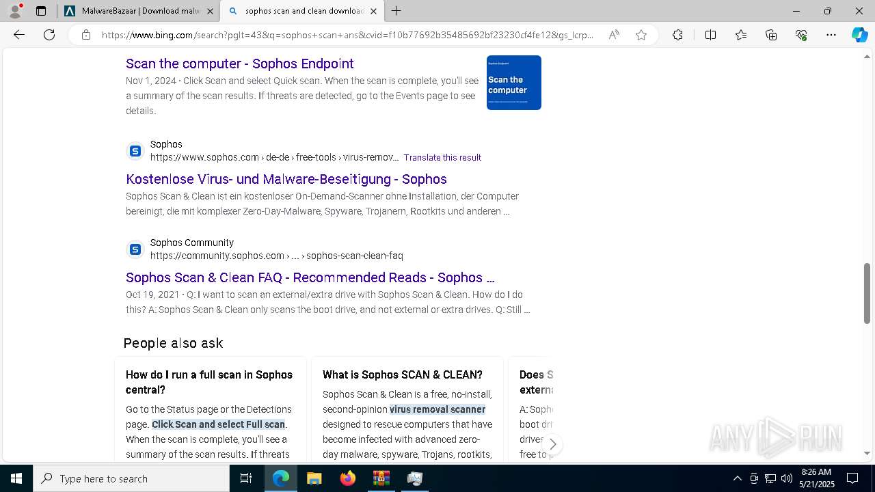Open the community.sophos.com URL
The height and width of the screenshot is (492, 875).
tap(277, 256)
